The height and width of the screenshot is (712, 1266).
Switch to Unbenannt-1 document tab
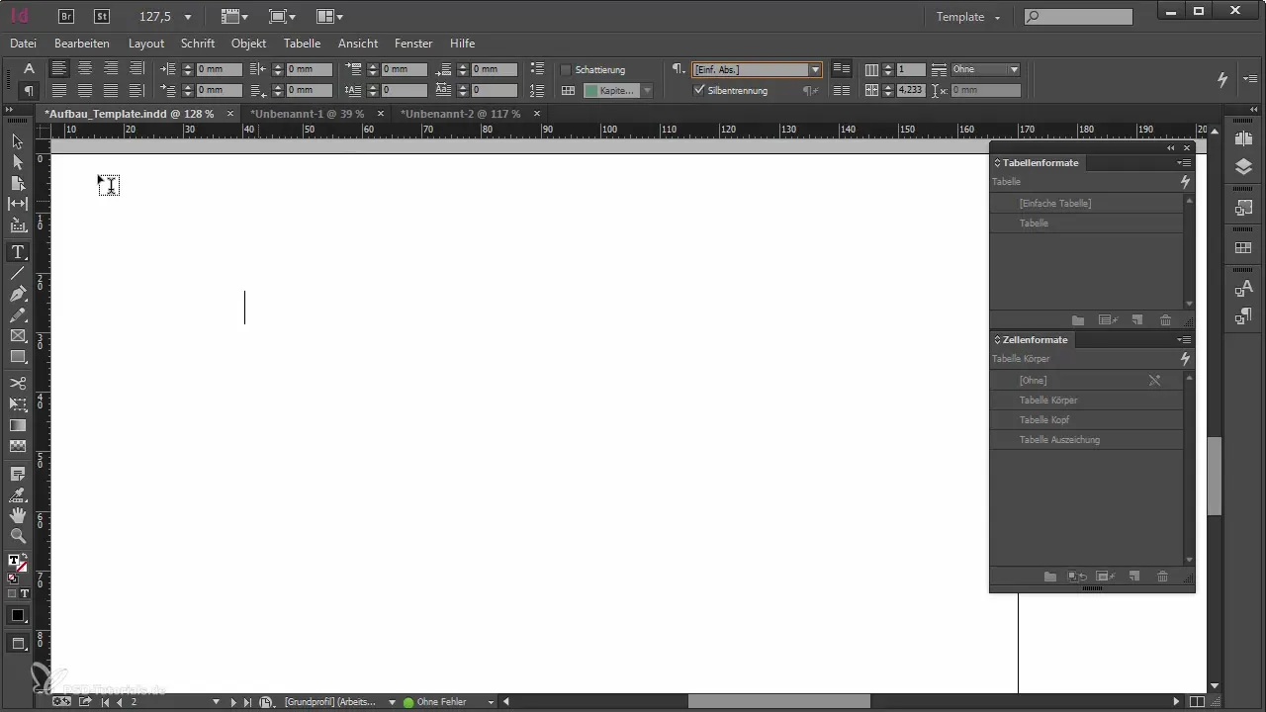pyautogui.click(x=307, y=114)
